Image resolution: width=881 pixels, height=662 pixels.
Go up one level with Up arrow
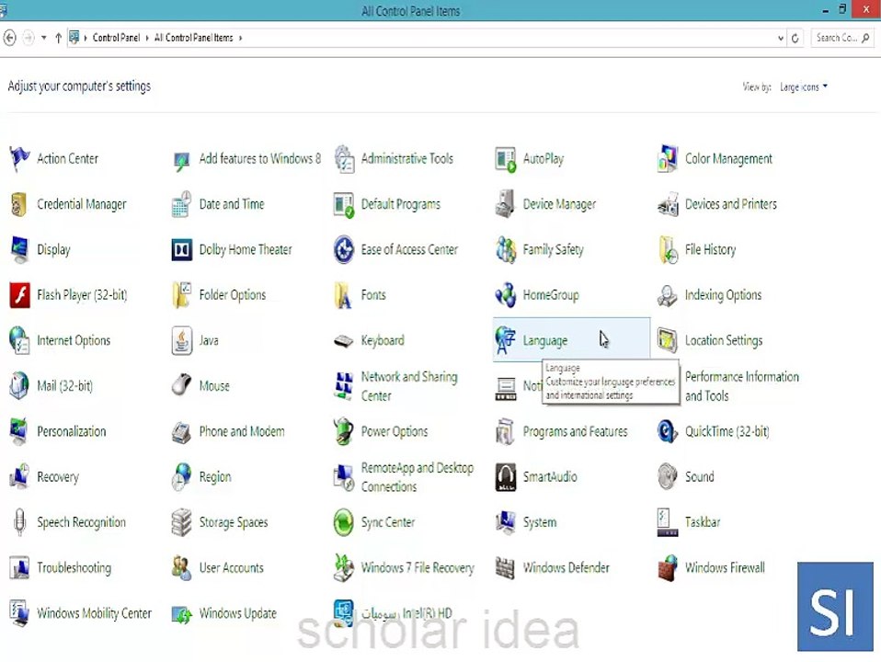pyautogui.click(x=59, y=39)
